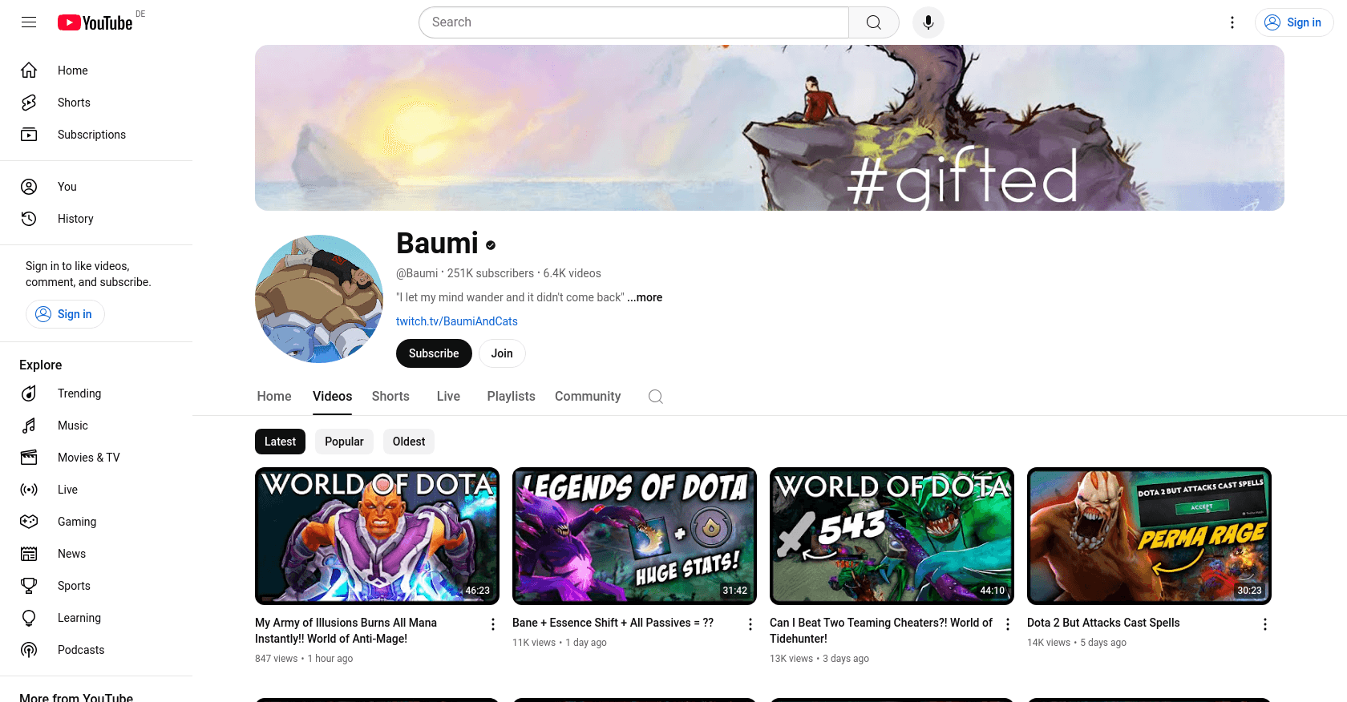Screen dimensions: 1347x702
Task: Search within the Baumi channel
Action: point(656,397)
